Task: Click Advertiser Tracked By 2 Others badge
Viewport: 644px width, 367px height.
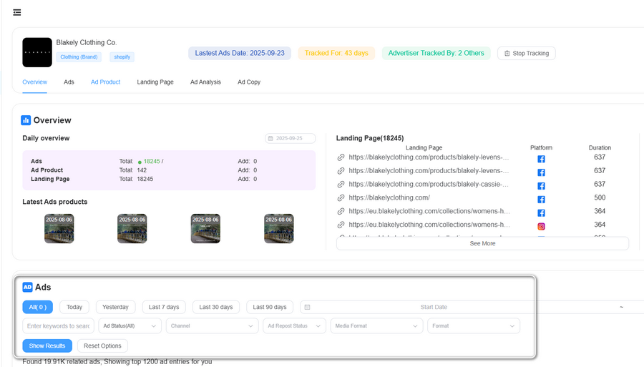Action: click(x=436, y=53)
